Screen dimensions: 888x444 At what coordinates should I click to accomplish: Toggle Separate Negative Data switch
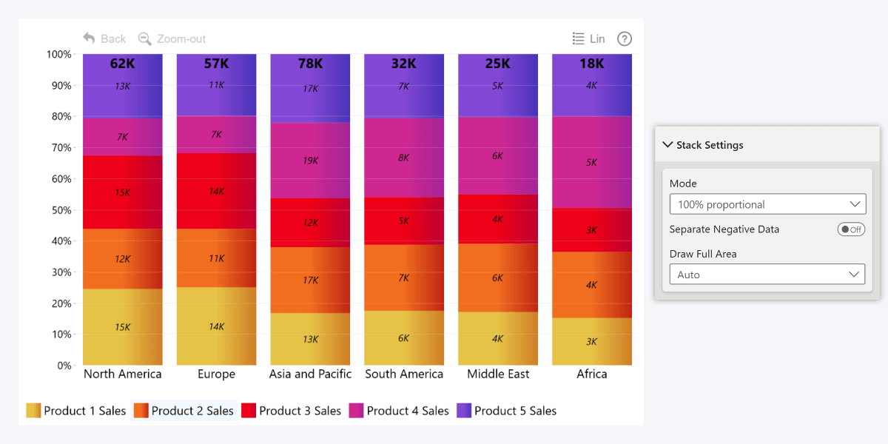(851, 229)
